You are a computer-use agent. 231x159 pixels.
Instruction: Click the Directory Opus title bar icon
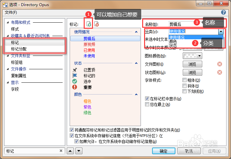pyautogui.click(x=5, y=5)
